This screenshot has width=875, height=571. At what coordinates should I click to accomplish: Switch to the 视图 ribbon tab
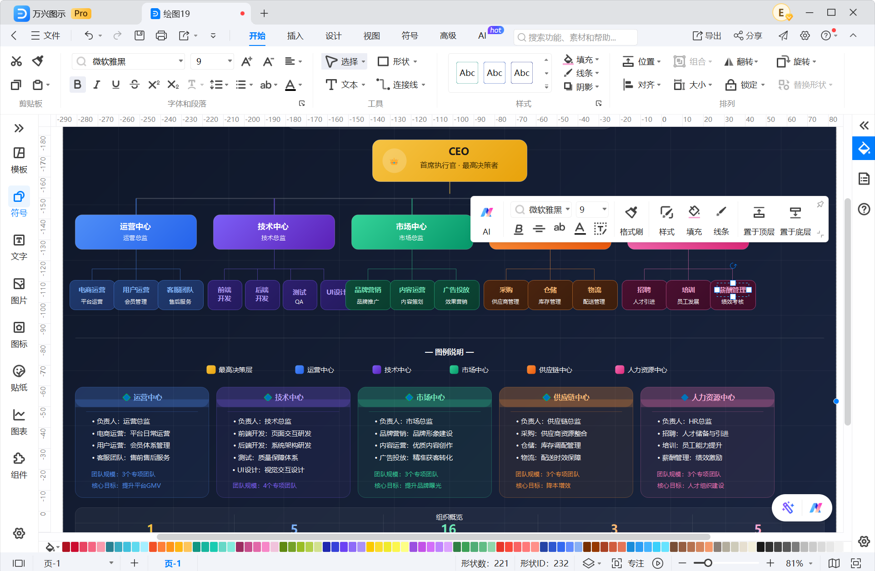371,35
